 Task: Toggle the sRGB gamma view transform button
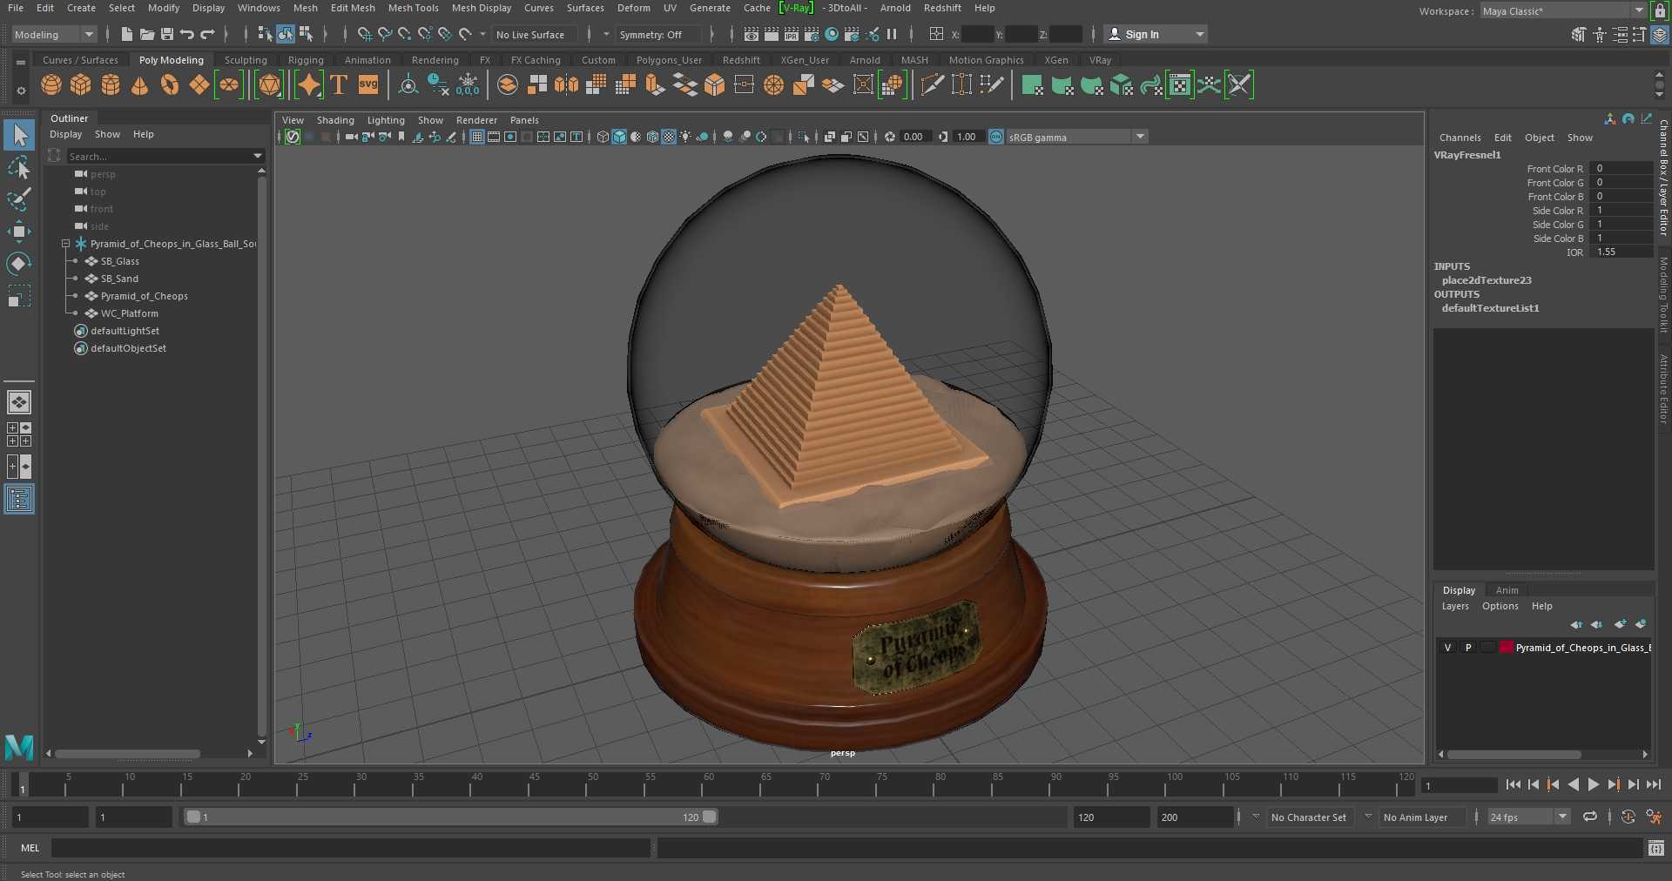(996, 137)
